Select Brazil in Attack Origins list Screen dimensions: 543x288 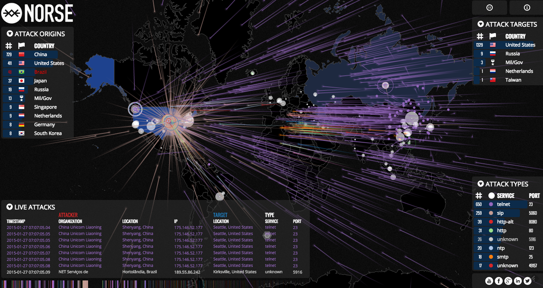pyautogui.click(x=40, y=72)
